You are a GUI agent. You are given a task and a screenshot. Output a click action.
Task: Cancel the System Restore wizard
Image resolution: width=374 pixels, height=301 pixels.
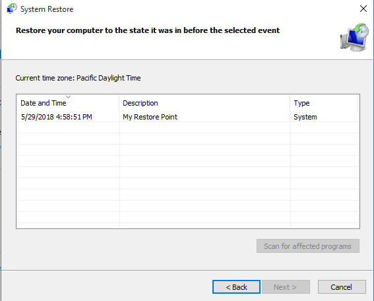342,287
